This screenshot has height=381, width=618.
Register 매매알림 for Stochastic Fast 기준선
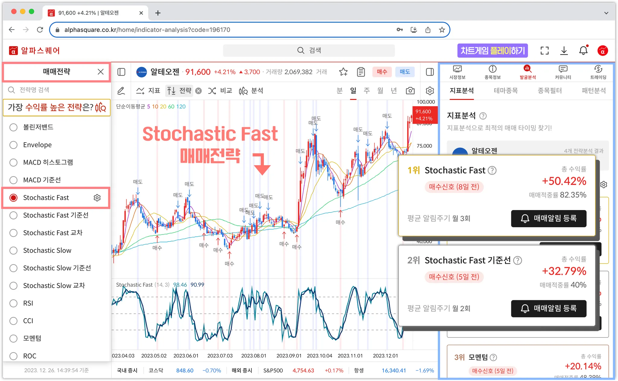click(548, 308)
